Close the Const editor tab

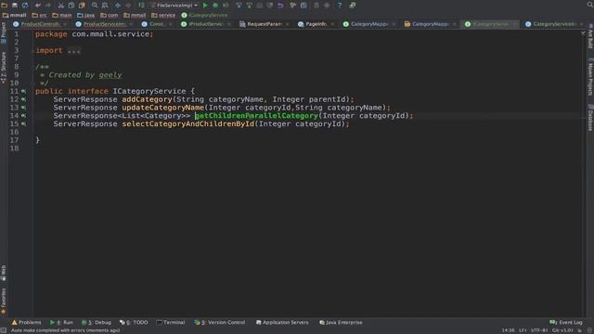[170, 24]
